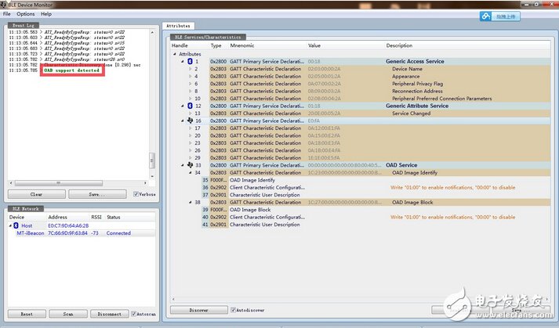Click the service icon on handle 16 row

coord(189,121)
